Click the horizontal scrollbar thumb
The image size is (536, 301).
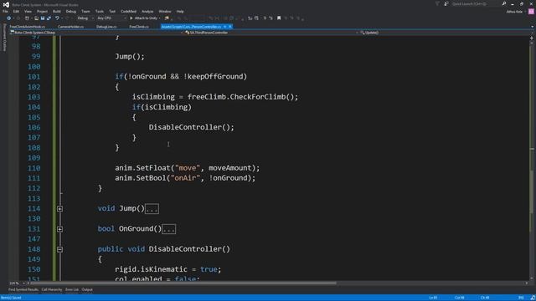[183, 283]
